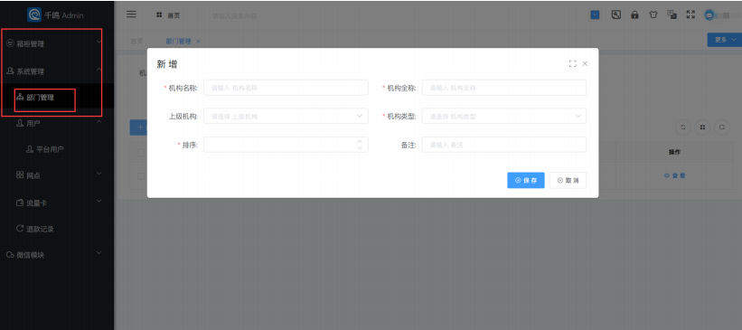Click the 千鸣 Admin logo icon
This screenshot has height=330, width=742.
point(34,14)
